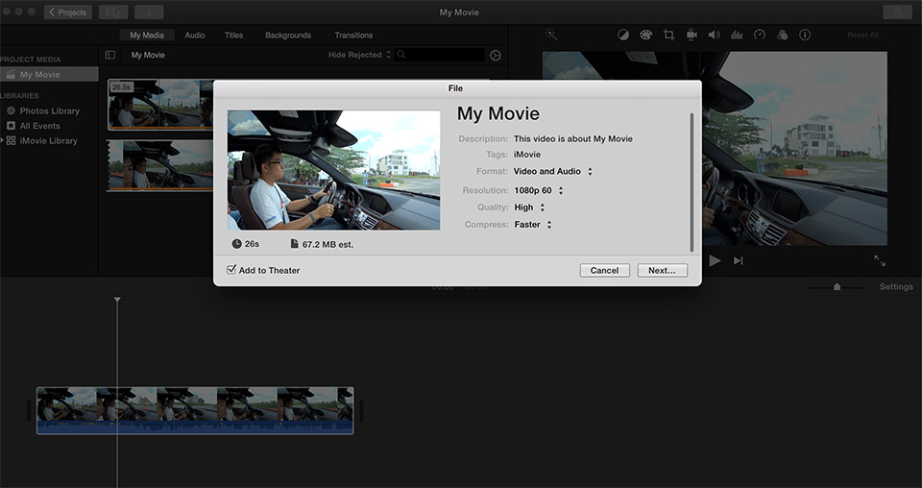Click the 67.2 MB file size icon
Screen dimensions: 922x488
(x=294, y=243)
